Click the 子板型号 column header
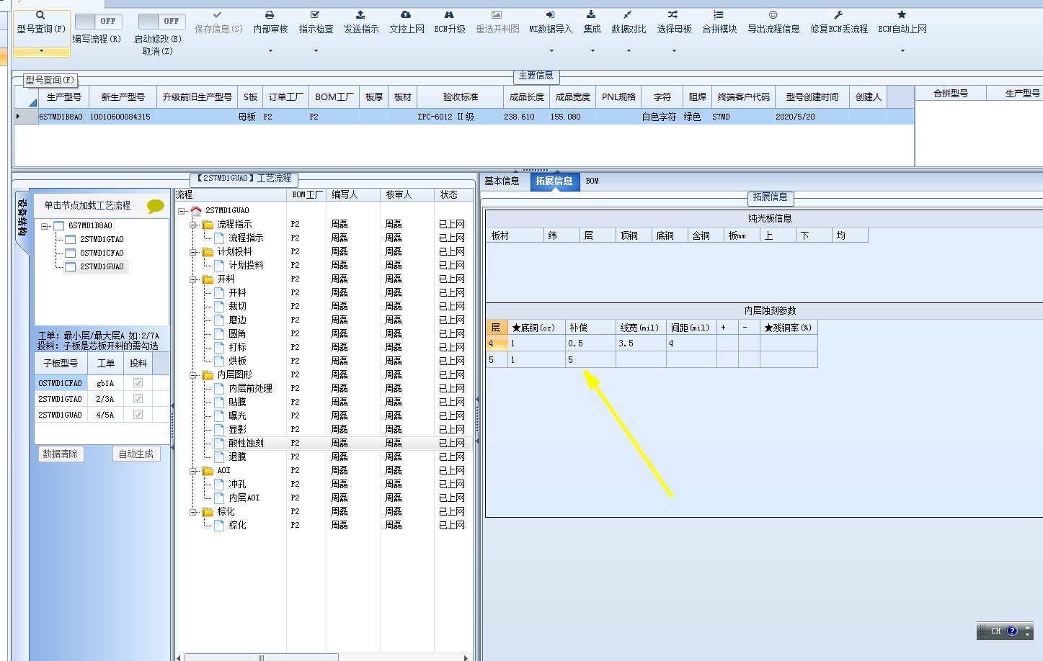The image size is (1043, 661). [x=61, y=363]
